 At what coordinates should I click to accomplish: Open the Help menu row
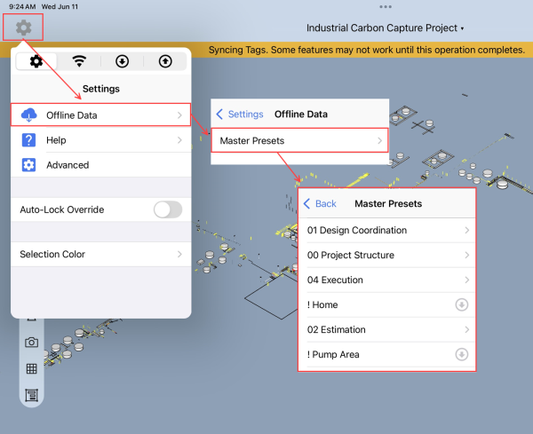tap(101, 140)
